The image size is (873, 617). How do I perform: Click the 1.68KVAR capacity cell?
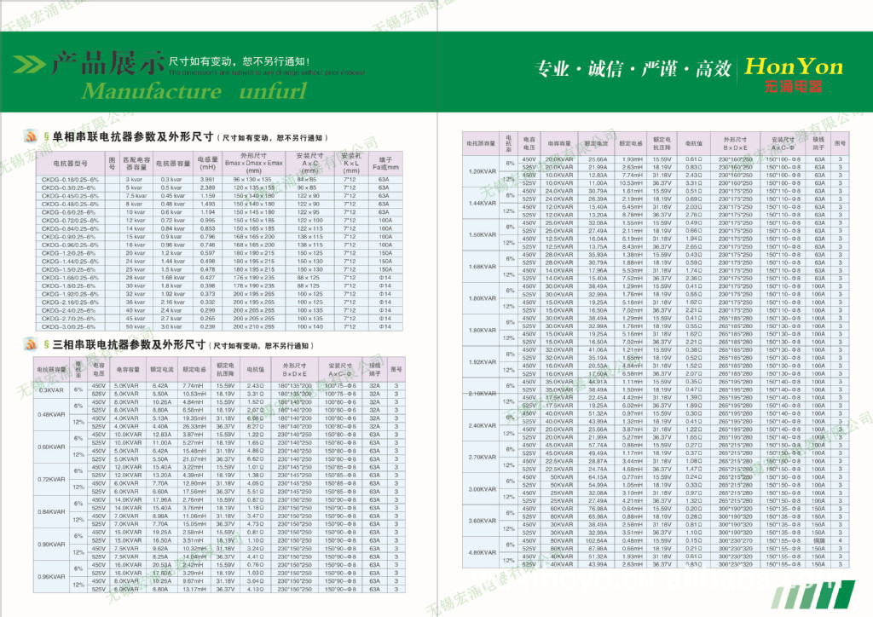click(x=483, y=267)
